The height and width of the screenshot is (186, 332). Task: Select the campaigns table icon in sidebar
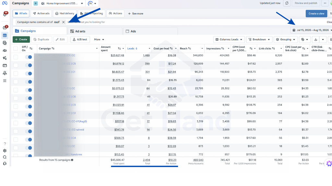coord(5,36)
